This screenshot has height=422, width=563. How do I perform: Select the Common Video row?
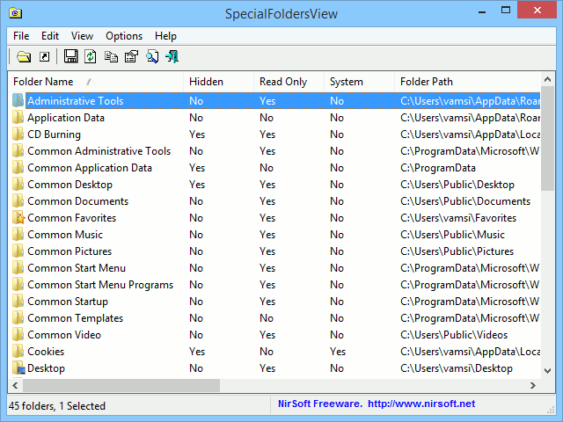pyautogui.click(x=274, y=335)
